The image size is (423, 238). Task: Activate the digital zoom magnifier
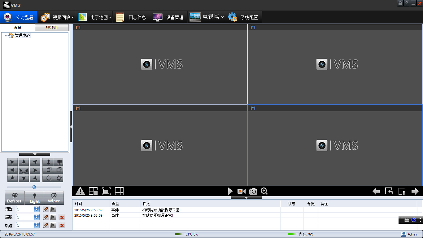pyautogui.click(x=264, y=191)
